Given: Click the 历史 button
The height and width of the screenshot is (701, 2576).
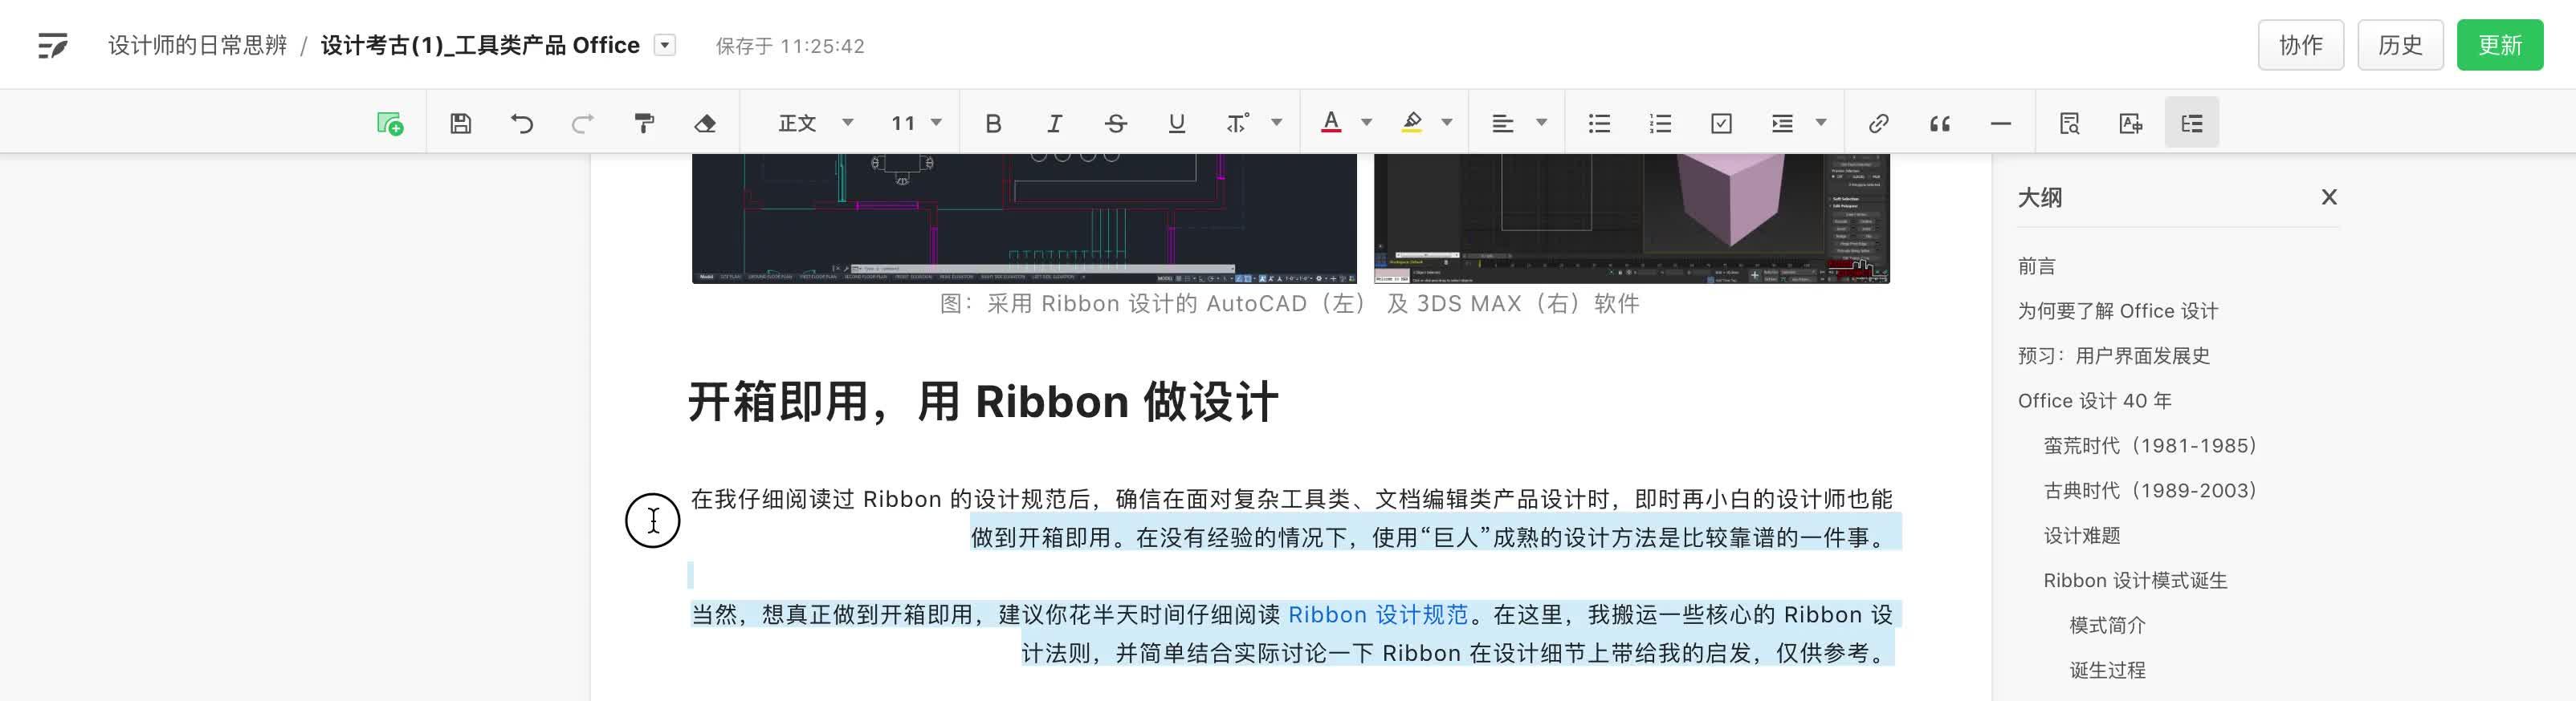Looking at the screenshot, I should pos(2400,45).
